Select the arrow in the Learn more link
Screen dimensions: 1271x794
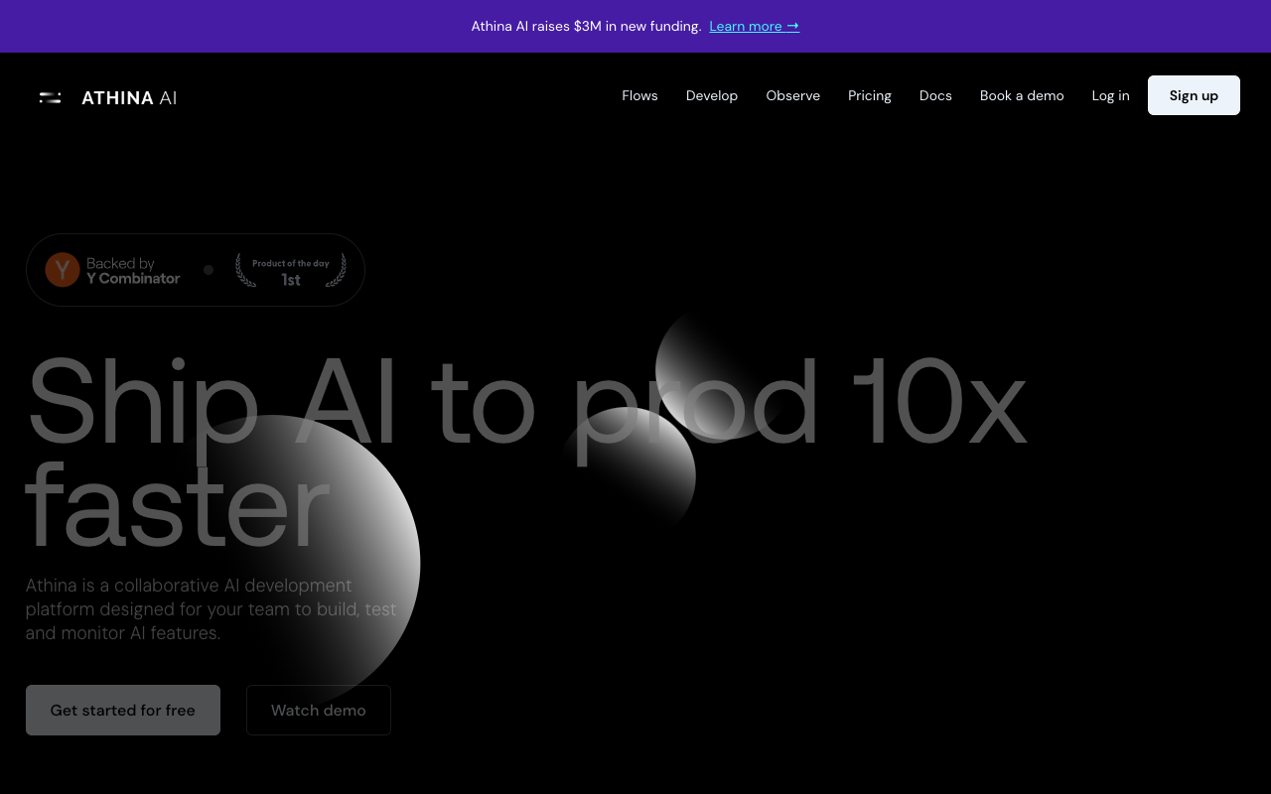click(792, 26)
